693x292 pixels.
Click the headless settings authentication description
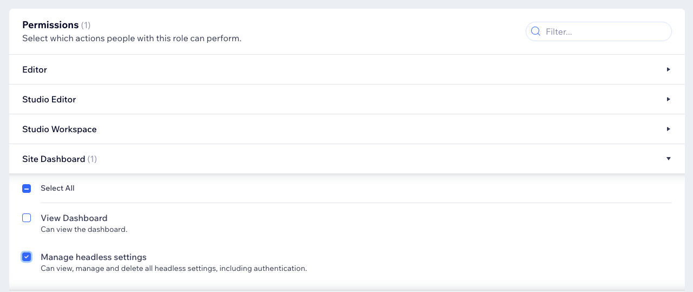pyautogui.click(x=174, y=269)
